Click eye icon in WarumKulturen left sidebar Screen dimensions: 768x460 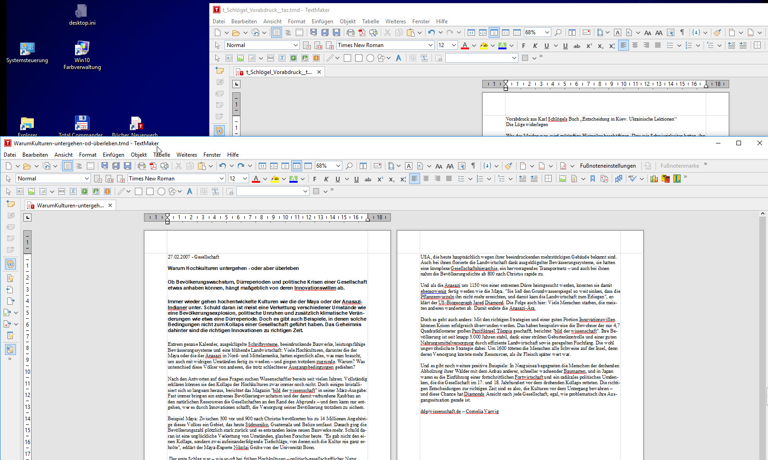click(11, 264)
